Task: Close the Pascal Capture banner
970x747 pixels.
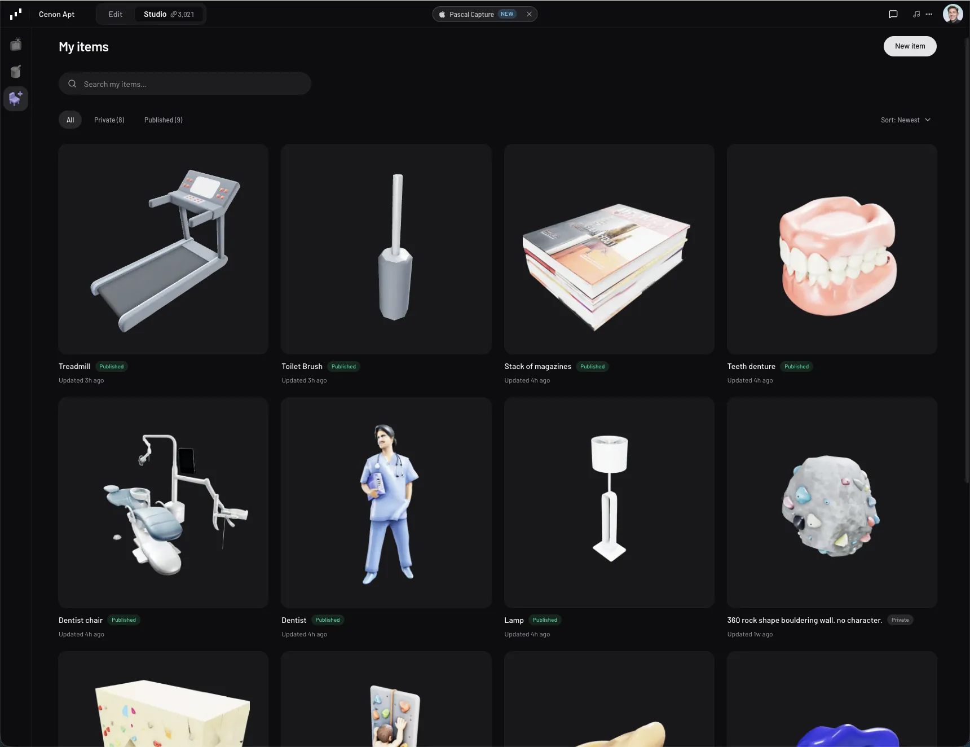Action: click(529, 14)
